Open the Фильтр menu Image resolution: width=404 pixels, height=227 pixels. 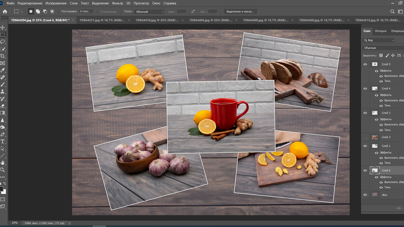(117, 3)
